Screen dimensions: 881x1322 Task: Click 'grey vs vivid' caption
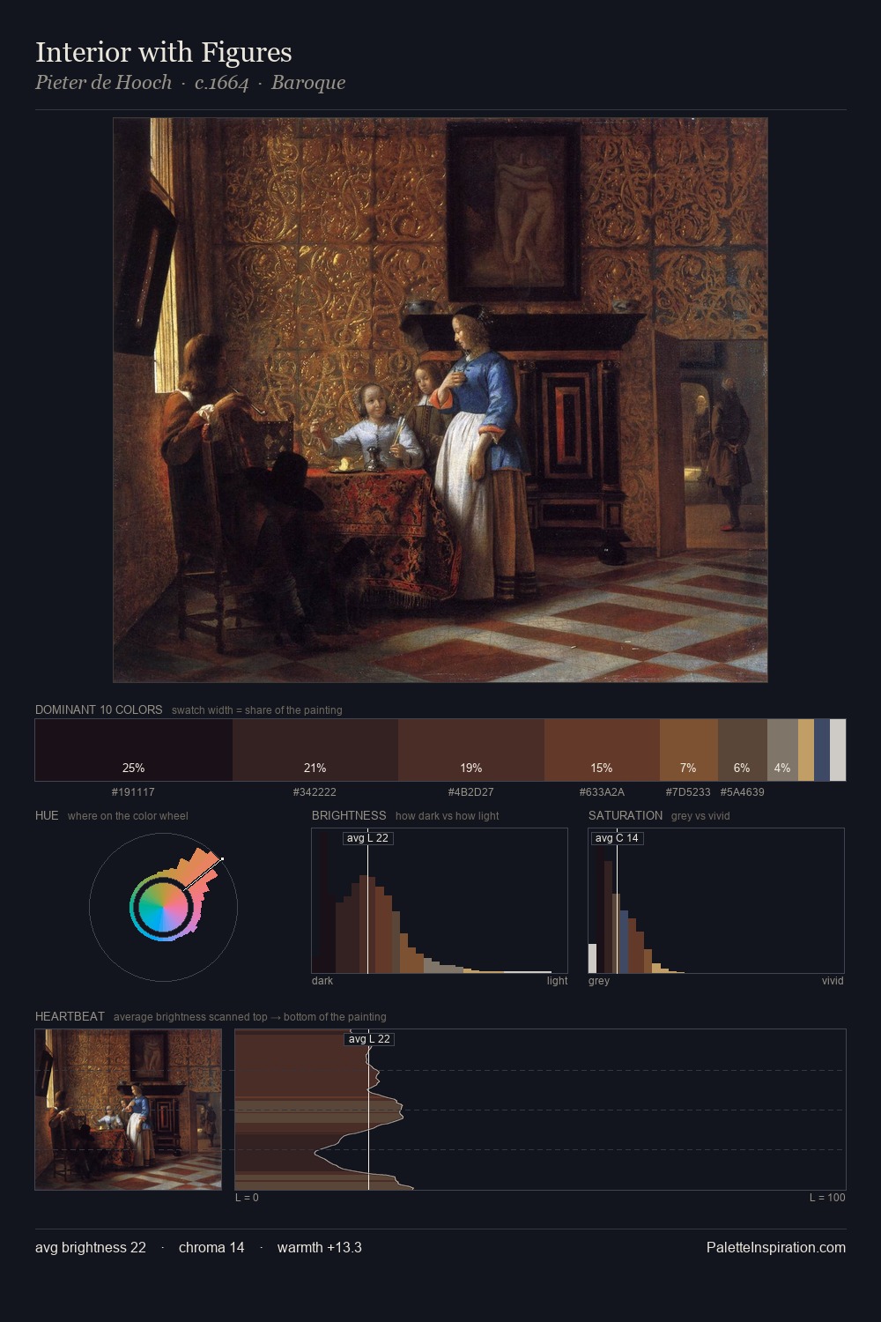[x=700, y=816]
